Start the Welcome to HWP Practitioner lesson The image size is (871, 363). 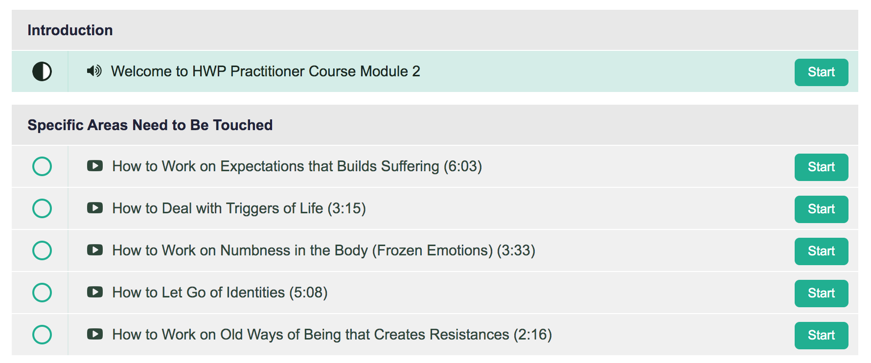click(x=821, y=72)
